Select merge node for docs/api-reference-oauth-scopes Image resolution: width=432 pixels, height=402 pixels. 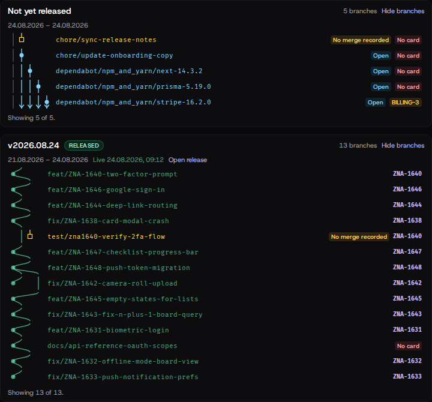coord(13,346)
